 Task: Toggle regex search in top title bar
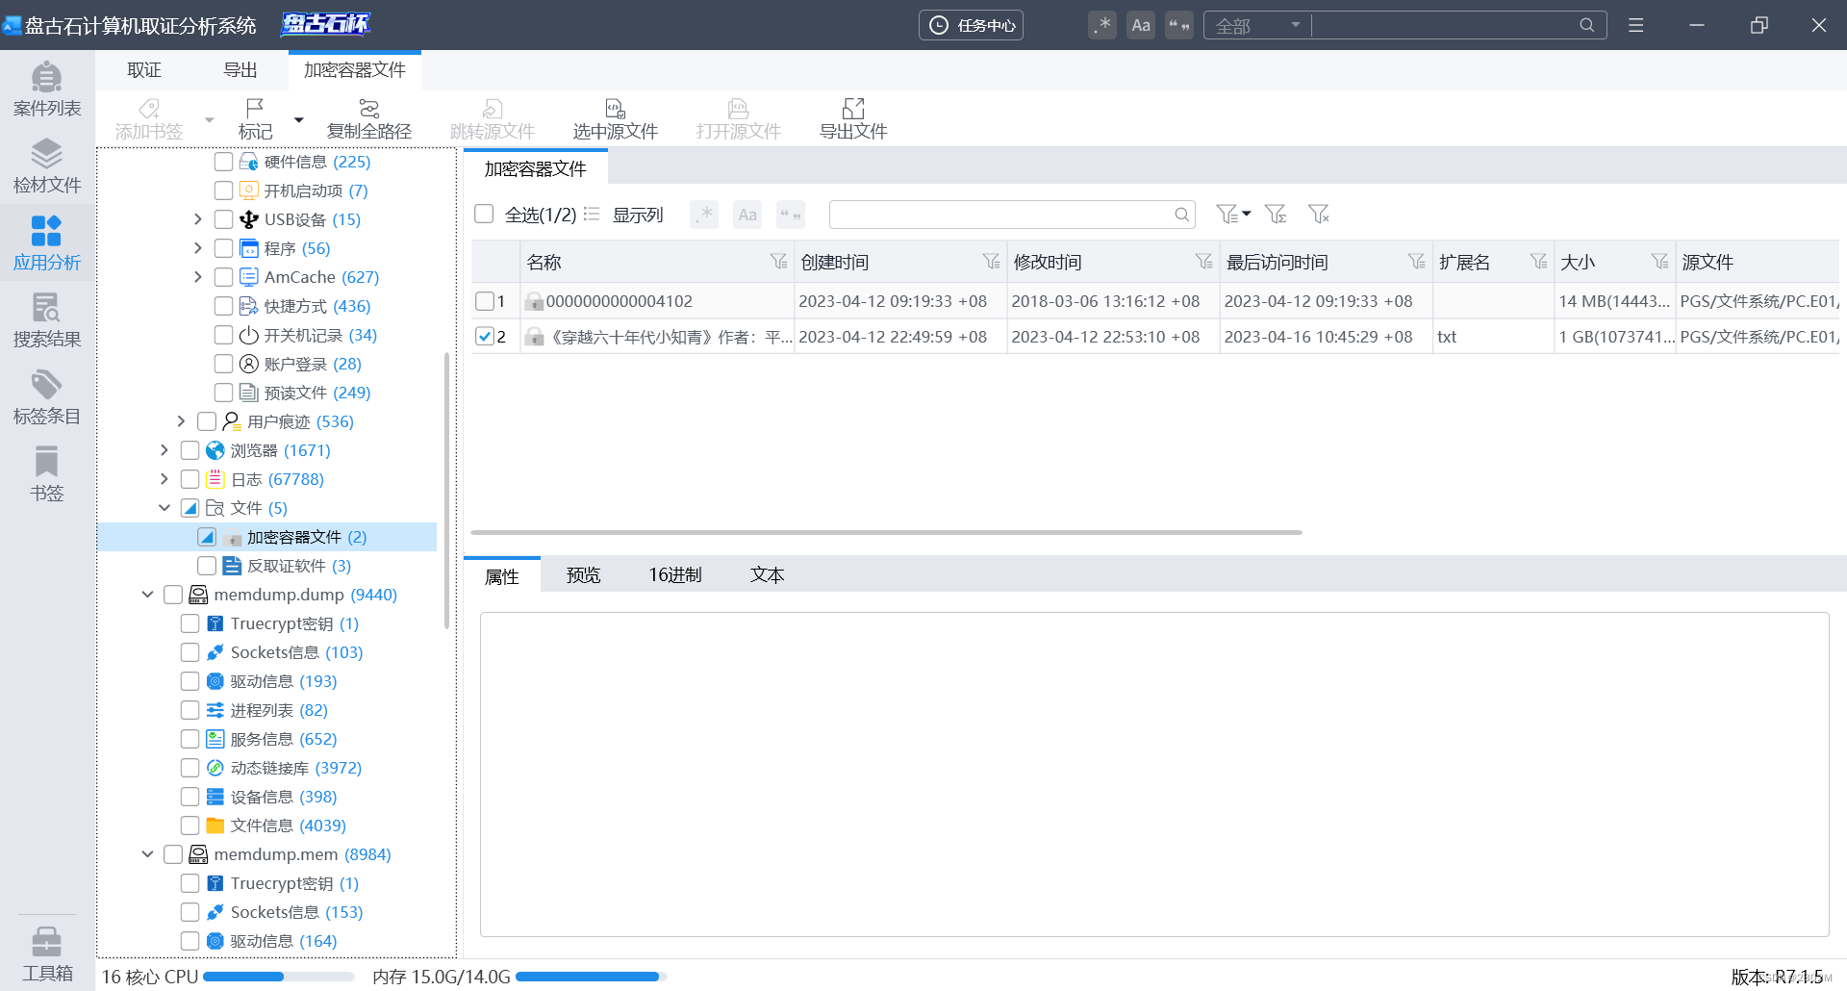coord(1102,25)
